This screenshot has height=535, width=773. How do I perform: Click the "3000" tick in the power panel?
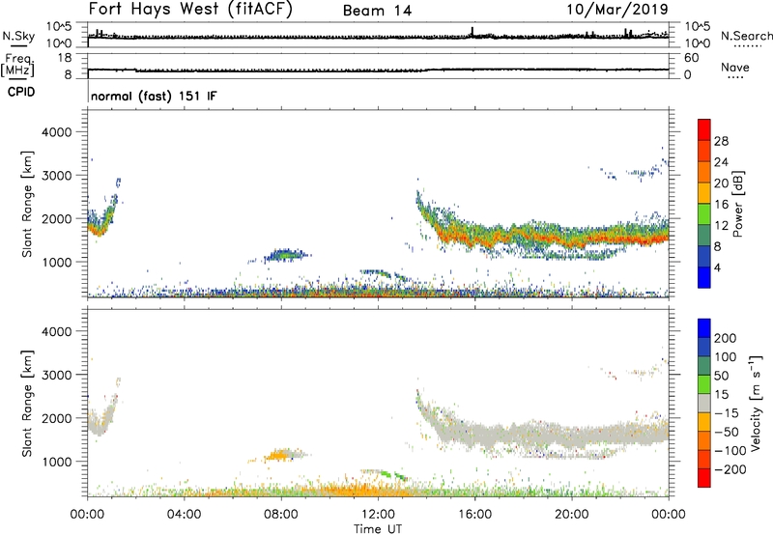tap(57, 176)
